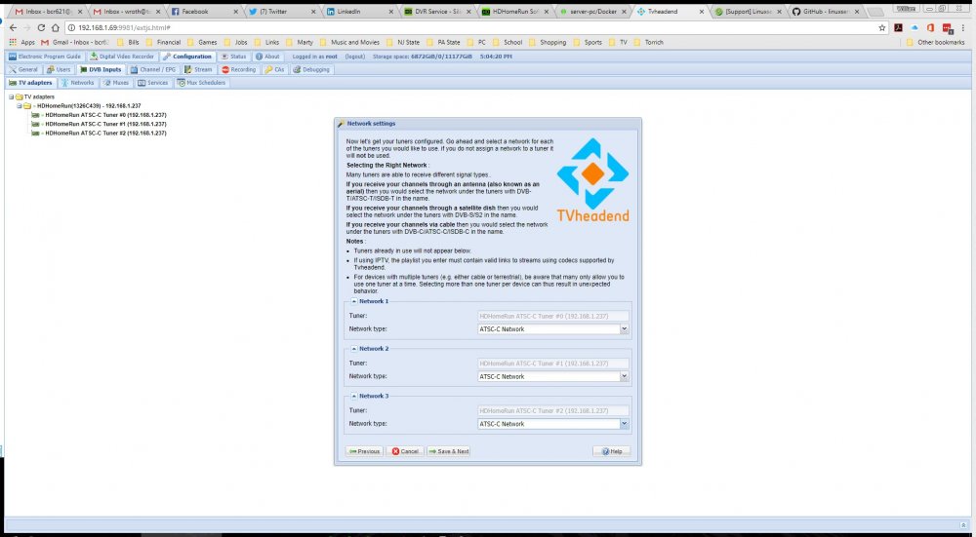The width and height of the screenshot is (976, 537).
Task: Open Network 3 network type dropdown arrow
Action: 625,424
